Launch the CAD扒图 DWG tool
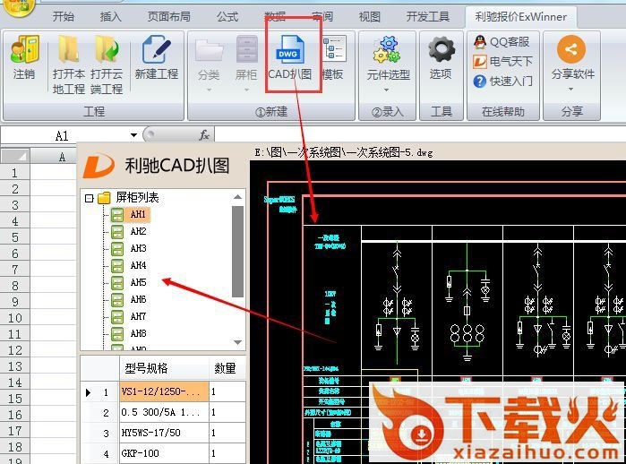 pyautogui.click(x=290, y=58)
